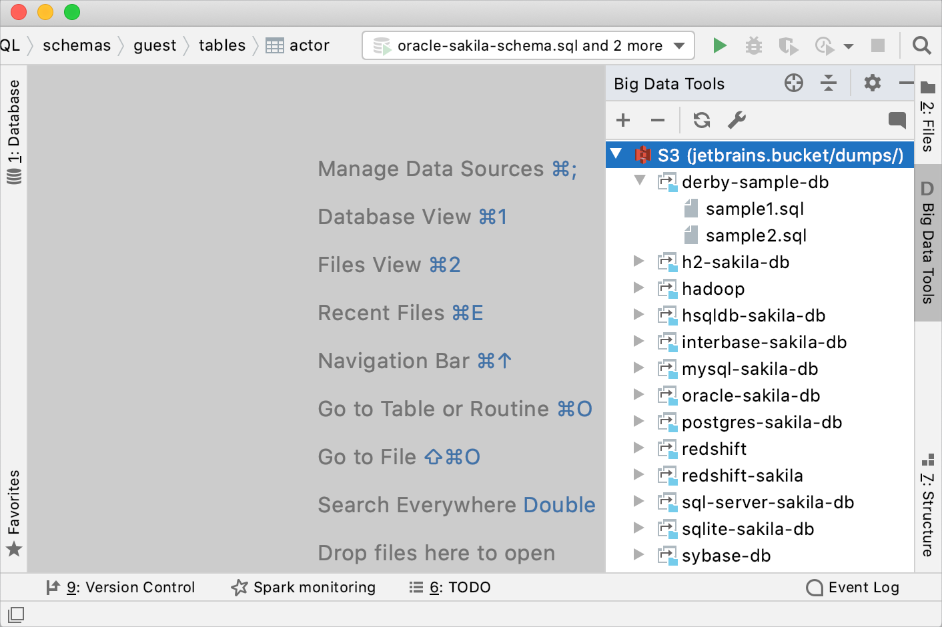Click the Debug bug icon in the toolbar
Screen dimensions: 942x627
pos(754,45)
